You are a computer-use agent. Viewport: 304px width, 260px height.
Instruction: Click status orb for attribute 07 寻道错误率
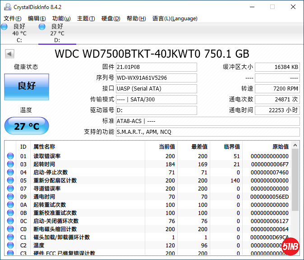point(10,188)
